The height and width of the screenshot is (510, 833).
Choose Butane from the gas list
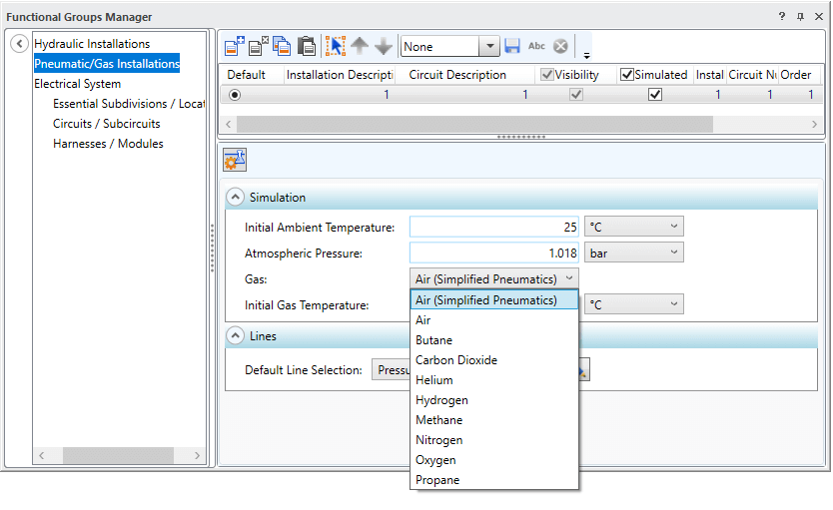tap(494, 340)
